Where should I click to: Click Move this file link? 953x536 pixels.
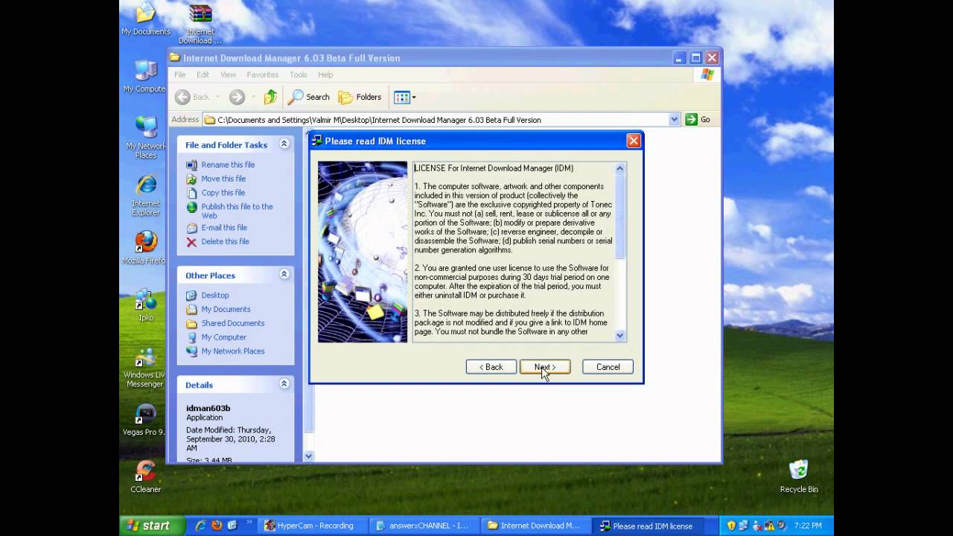pos(223,179)
